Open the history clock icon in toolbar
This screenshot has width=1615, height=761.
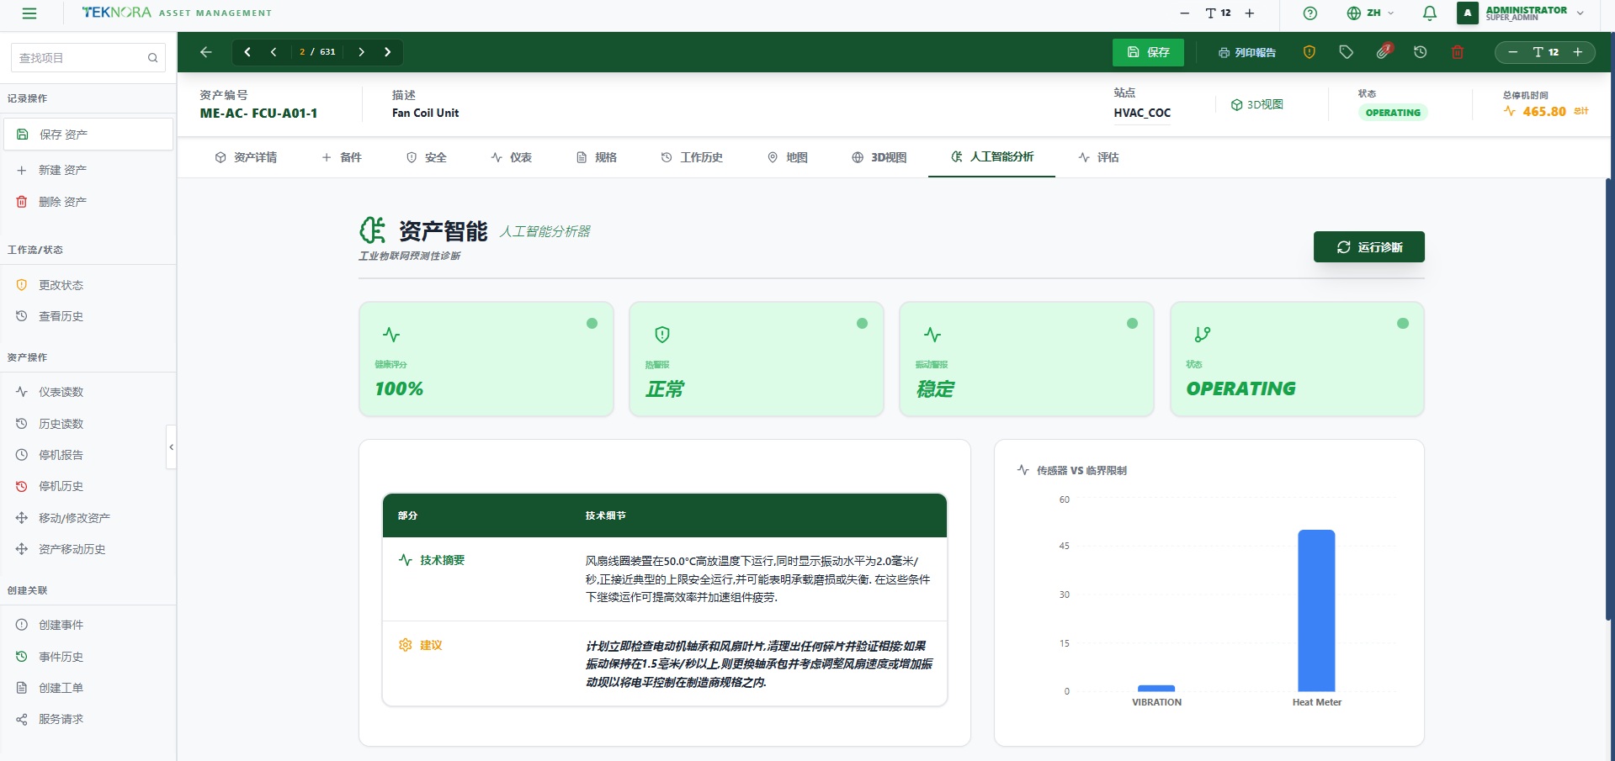pyautogui.click(x=1421, y=52)
